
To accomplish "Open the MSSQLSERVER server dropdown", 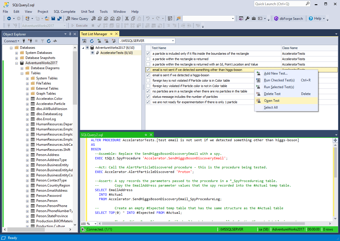I will tap(173, 41).
